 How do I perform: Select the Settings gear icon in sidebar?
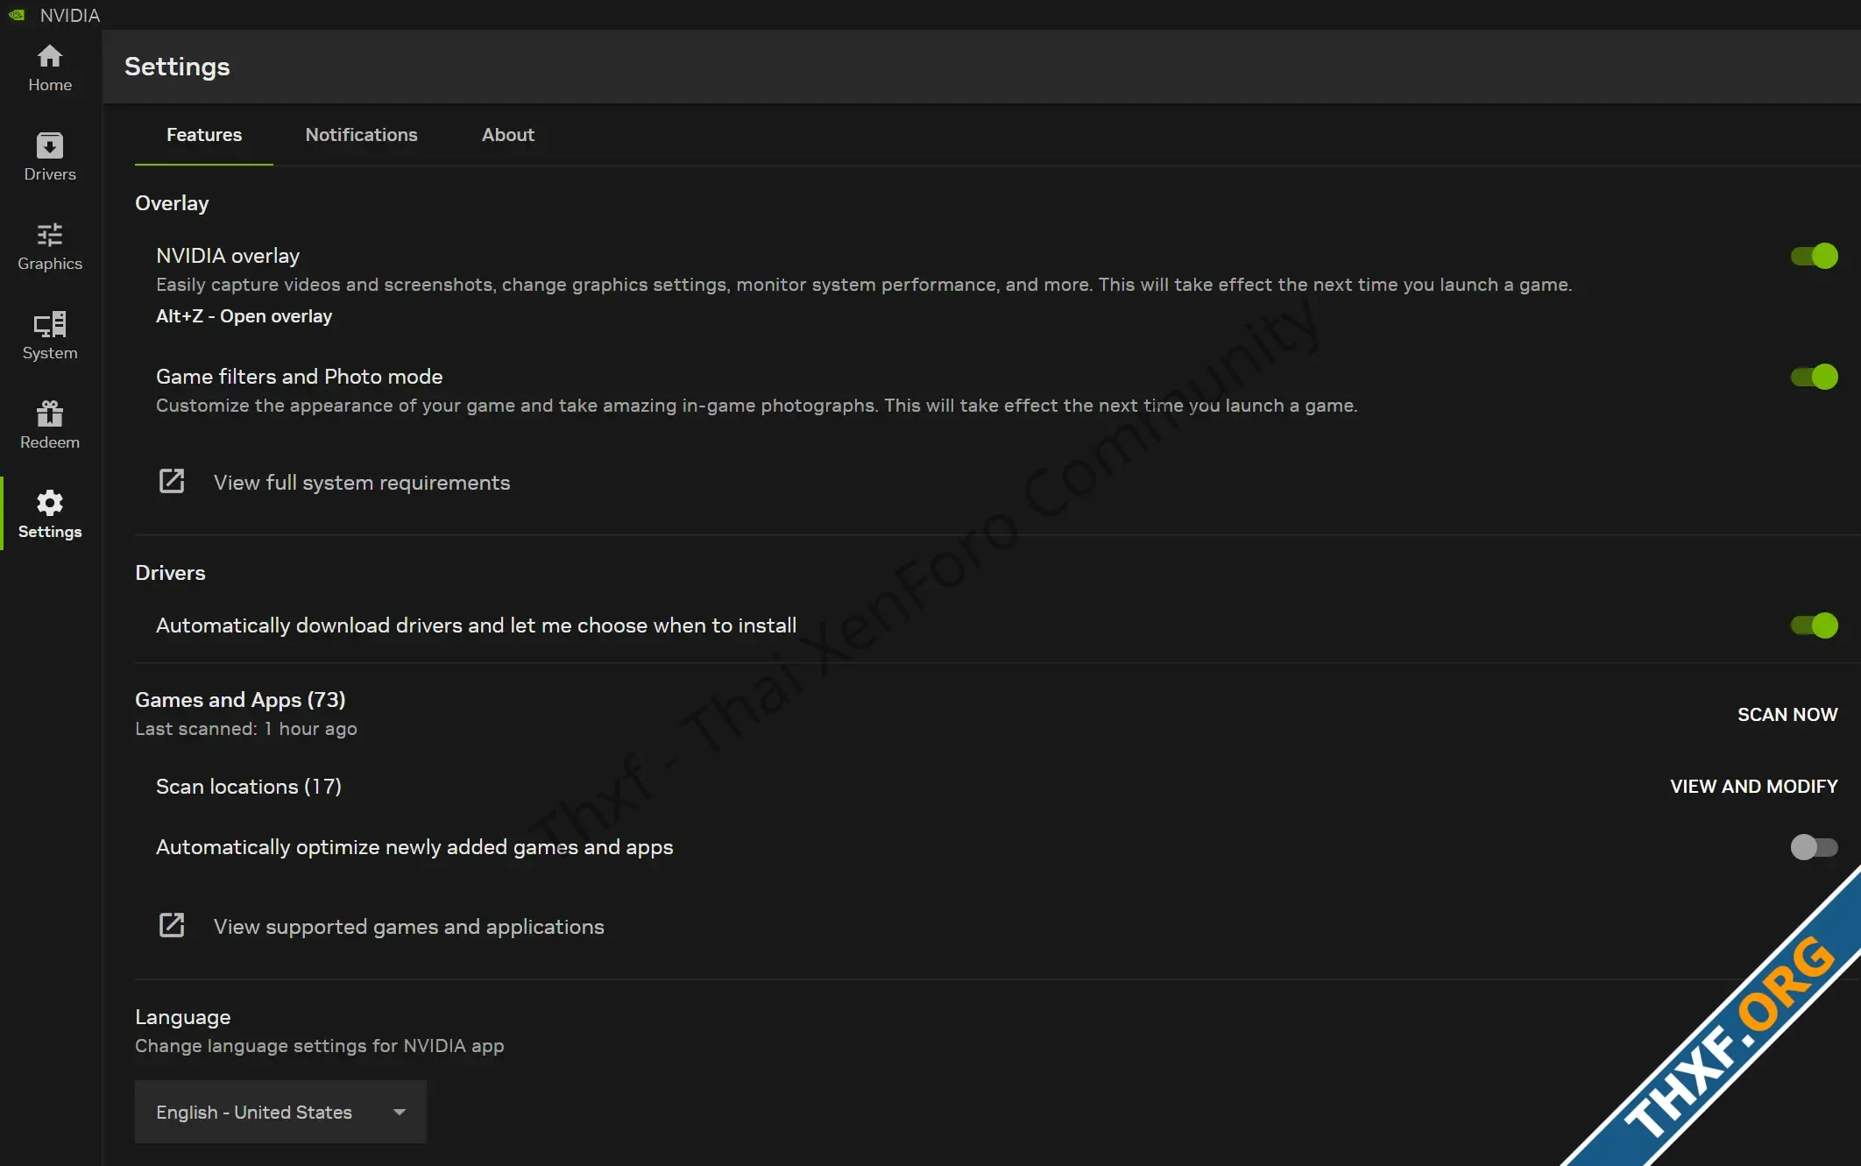pyautogui.click(x=50, y=503)
